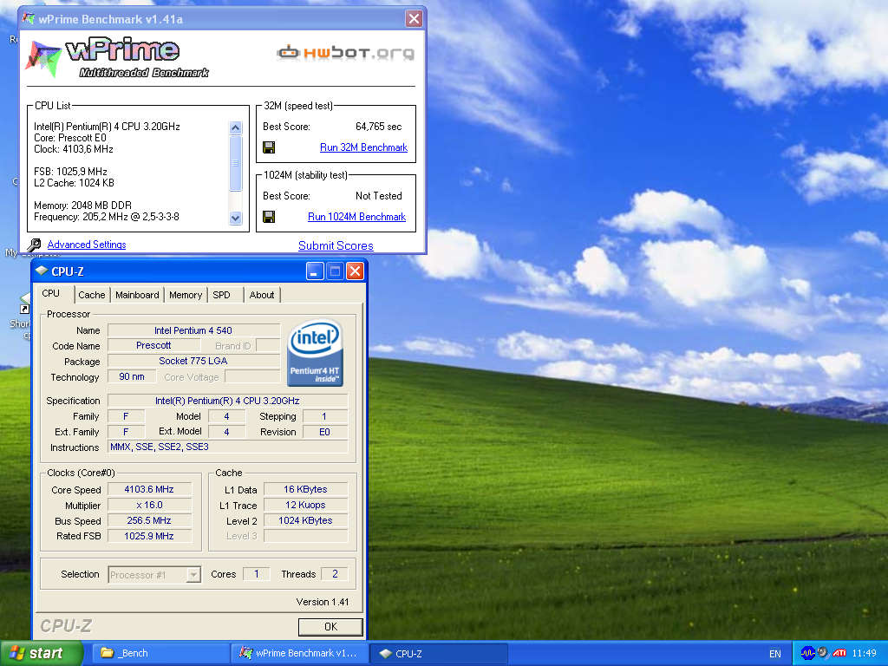Screen dimensions: 888x666
Task: Click the Specification field in CPU-Z
Action: pos(227,401)
